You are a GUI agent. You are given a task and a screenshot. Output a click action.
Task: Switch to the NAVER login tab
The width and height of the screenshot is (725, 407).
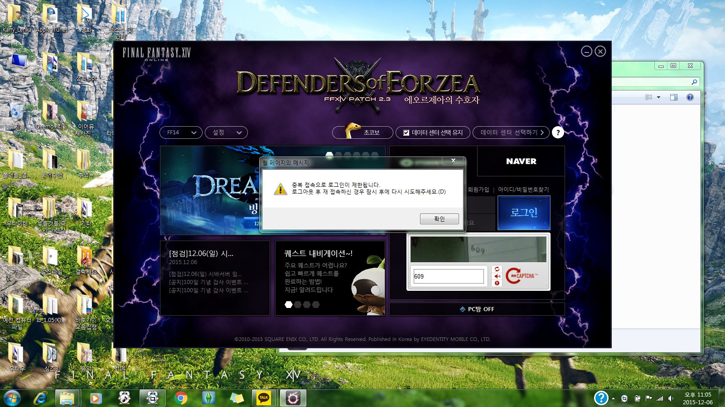pos(521,161)
